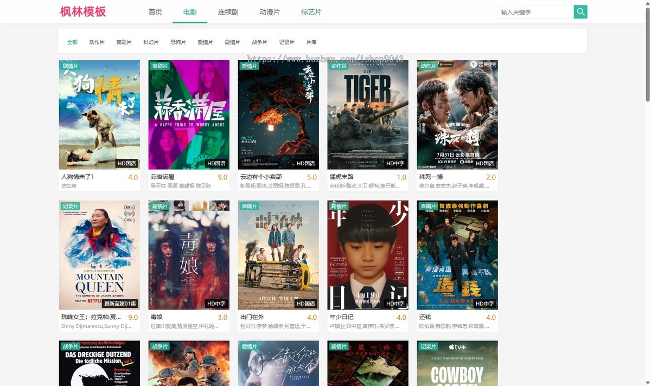This screenshot has width=651, height=386.
Task: Open the 殊死一搏 movie poster
Action: 457,115
